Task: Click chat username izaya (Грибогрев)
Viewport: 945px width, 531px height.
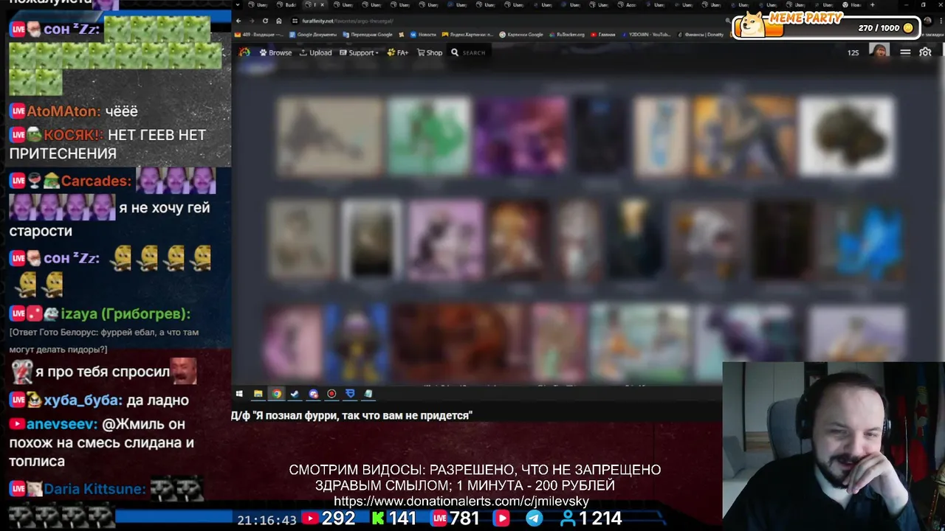Action: click(126, 314)
